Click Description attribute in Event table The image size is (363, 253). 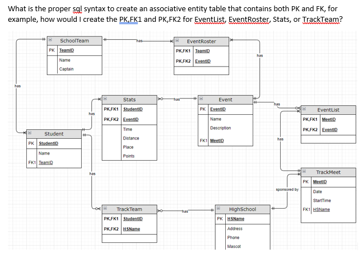click(x=220, y=128)
